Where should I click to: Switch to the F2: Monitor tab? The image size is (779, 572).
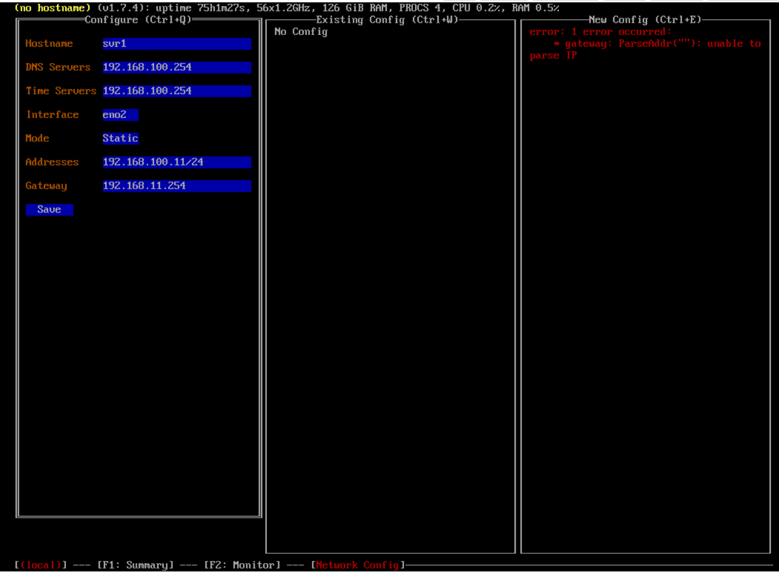pos(242,565)
